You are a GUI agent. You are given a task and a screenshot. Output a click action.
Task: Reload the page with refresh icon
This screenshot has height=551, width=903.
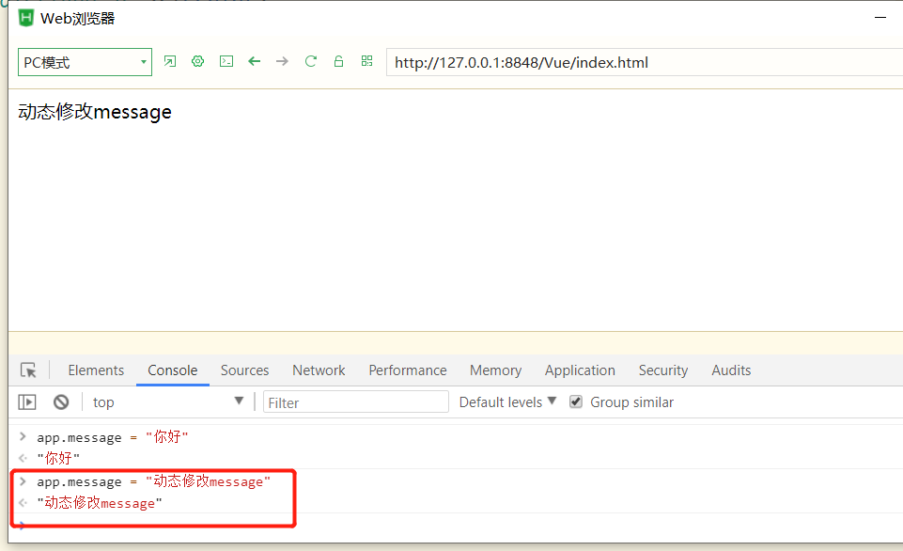tap(311, 62)
